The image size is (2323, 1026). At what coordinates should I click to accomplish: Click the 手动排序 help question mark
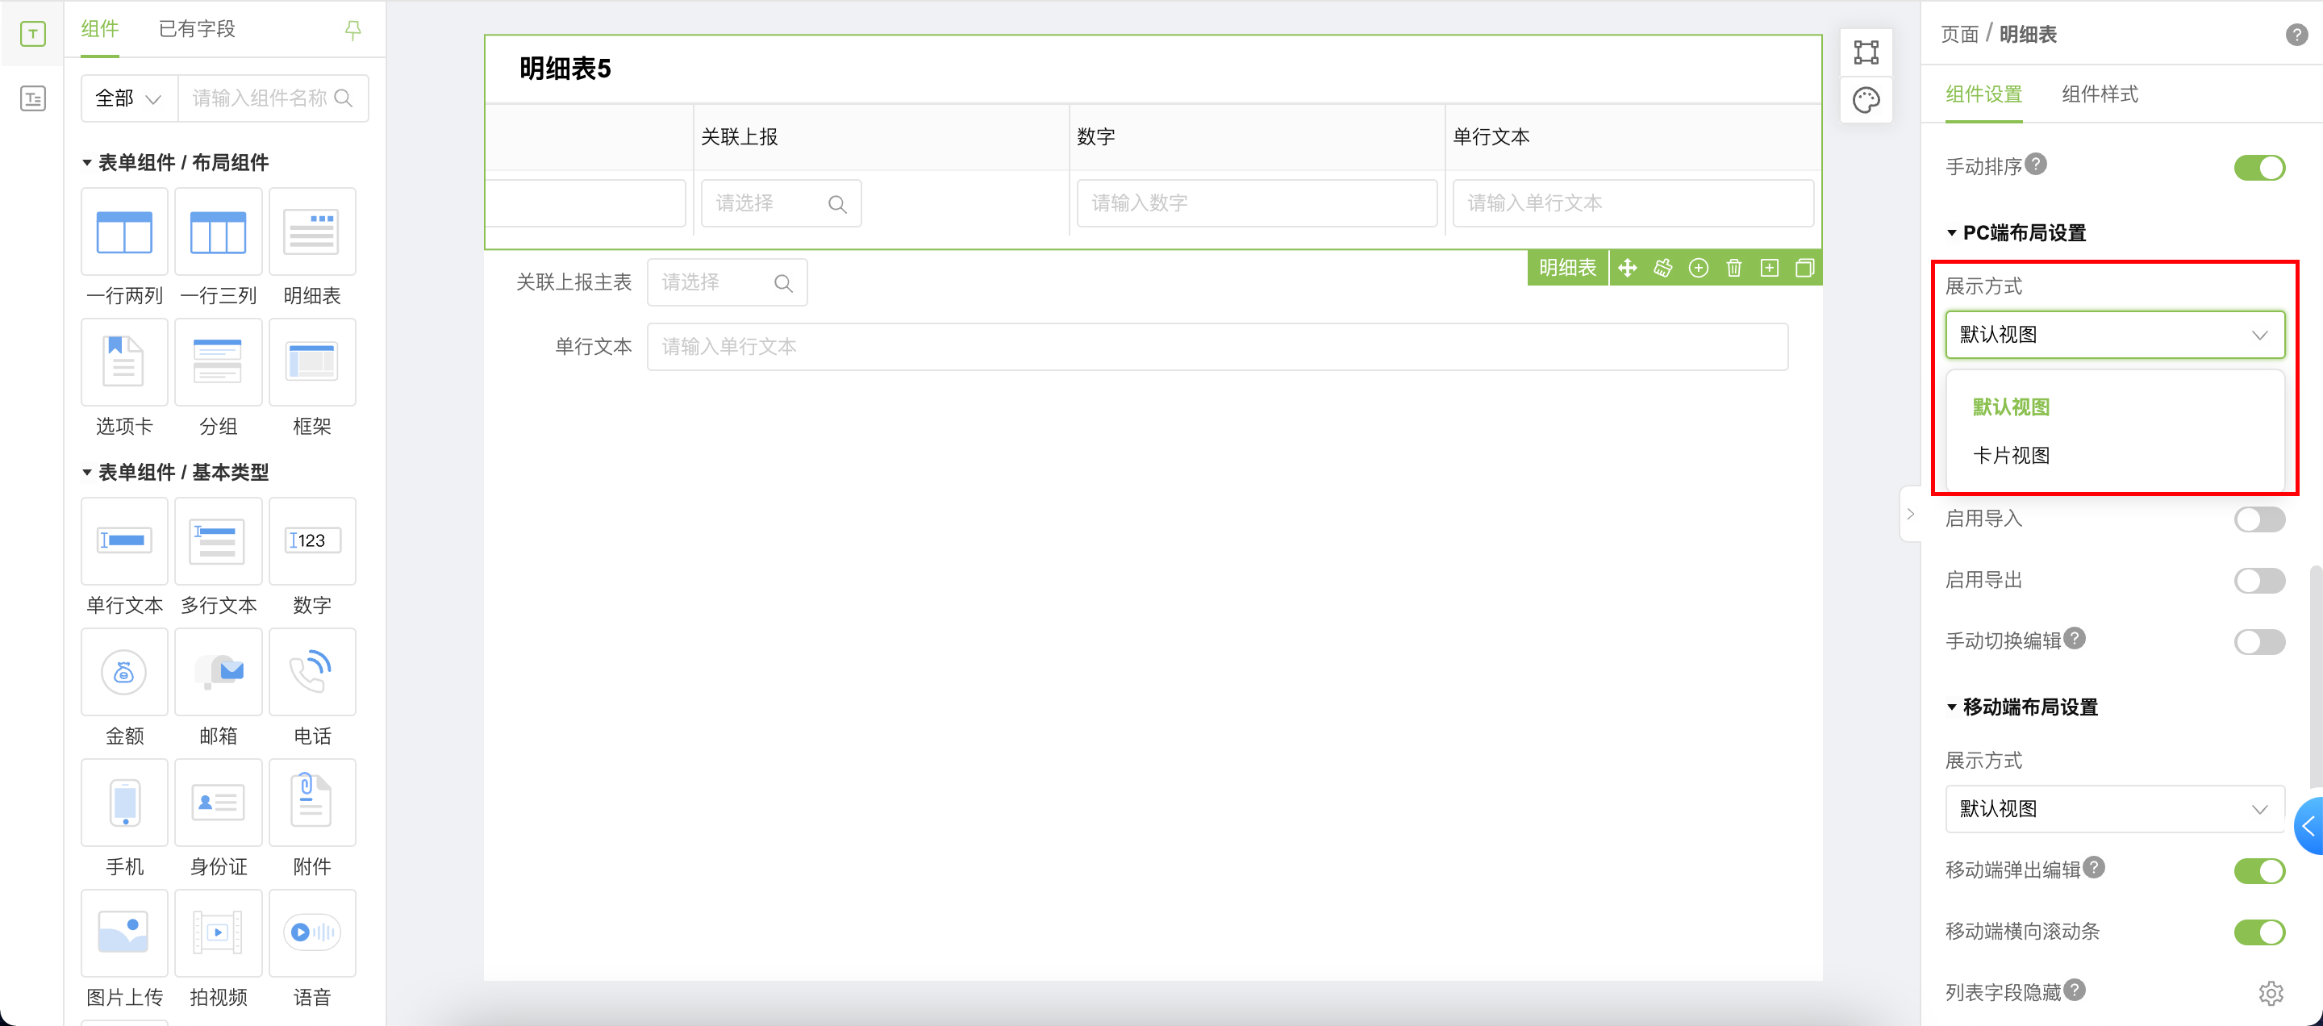point(2035,164)
